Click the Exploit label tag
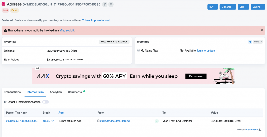This screenshot has height=137, width=267. click(x=15, y=10)
